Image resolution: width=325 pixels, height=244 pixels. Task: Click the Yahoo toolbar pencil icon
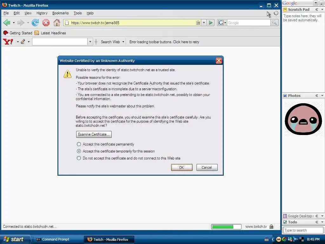(x=23, y=42)
